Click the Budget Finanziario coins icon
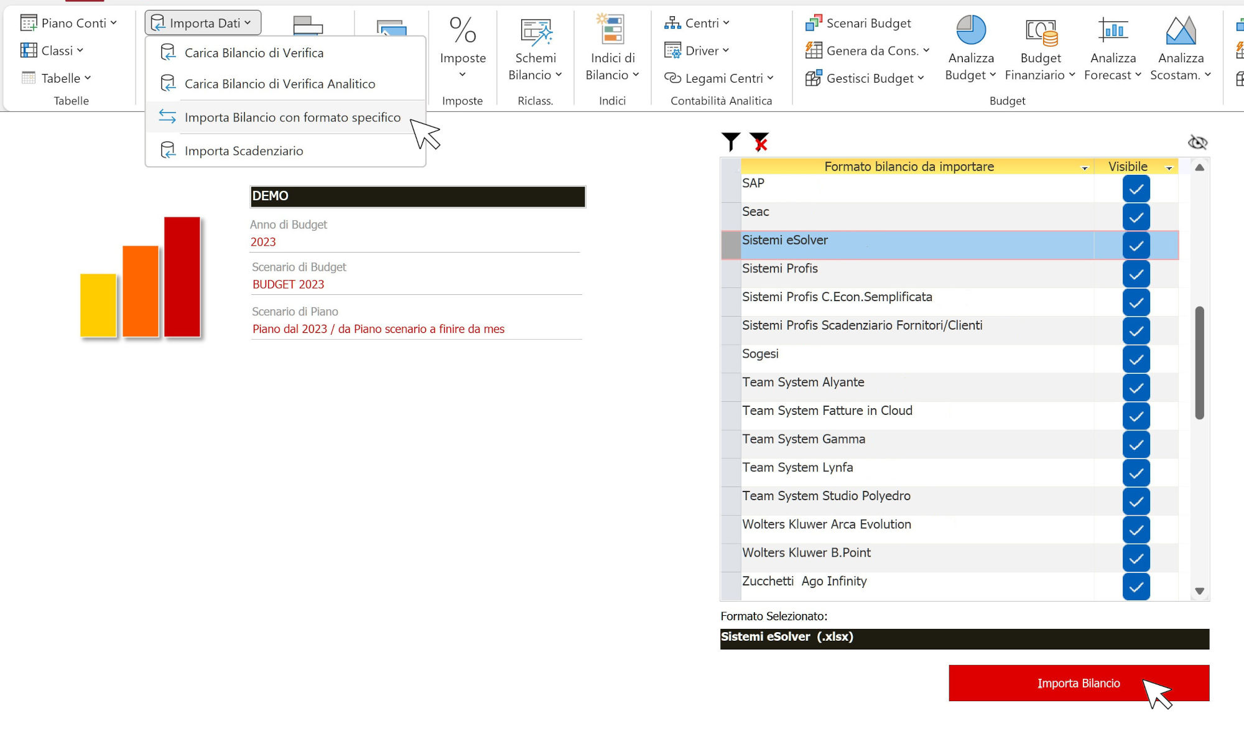 coord(1041,31)
